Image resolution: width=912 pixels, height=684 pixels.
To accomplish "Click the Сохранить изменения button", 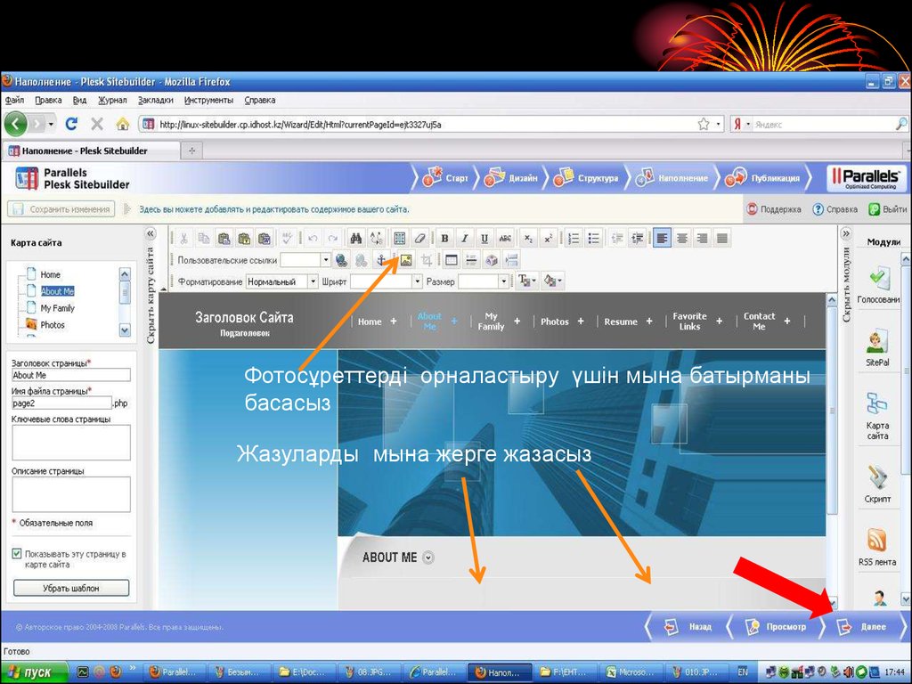I will pos(61,209).
